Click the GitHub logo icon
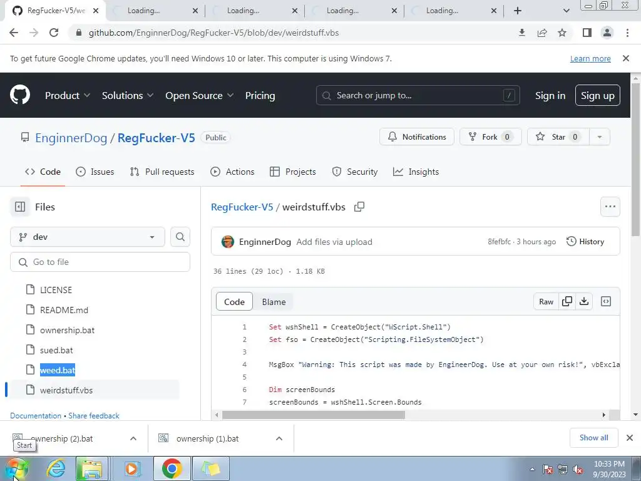 pos(20,95)
